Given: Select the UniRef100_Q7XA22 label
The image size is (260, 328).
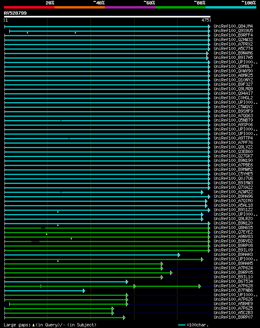Looking at the screenshot, I should pyautogui.click(x=233, y=188).
